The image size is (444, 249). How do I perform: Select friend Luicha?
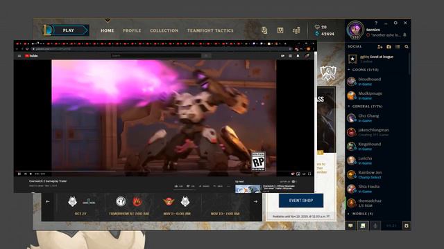pos(377,160)
